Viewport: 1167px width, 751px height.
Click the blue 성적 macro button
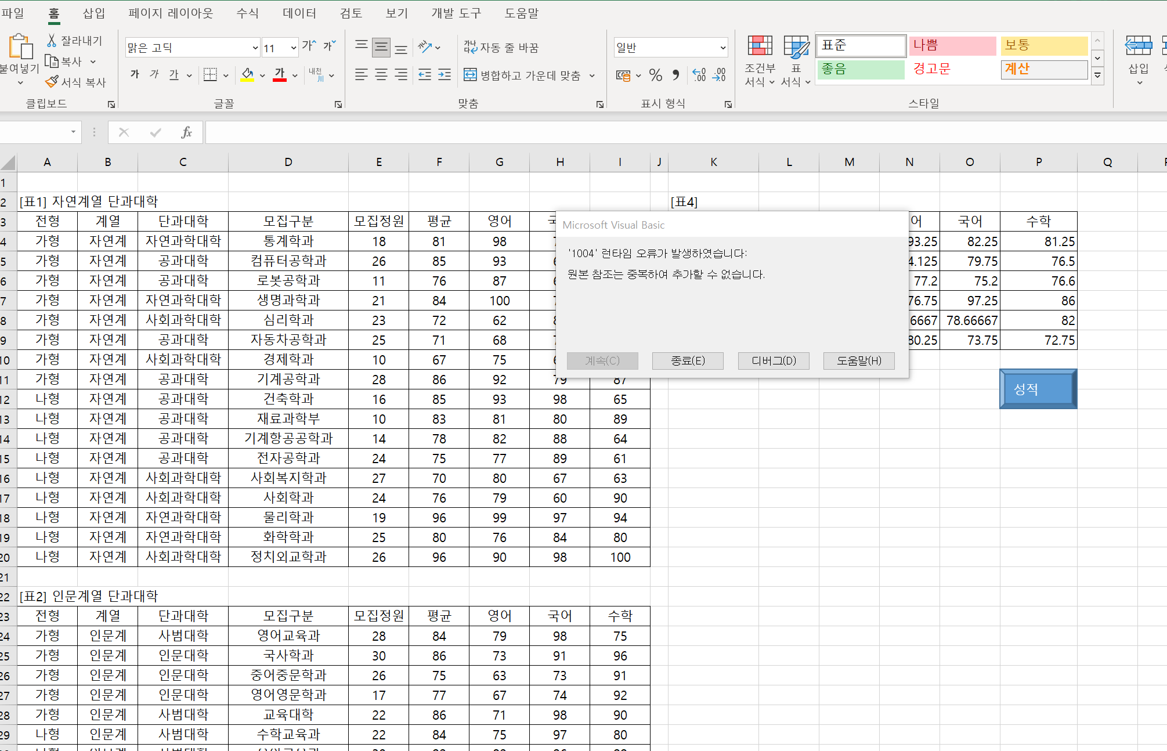(1038, 389)
